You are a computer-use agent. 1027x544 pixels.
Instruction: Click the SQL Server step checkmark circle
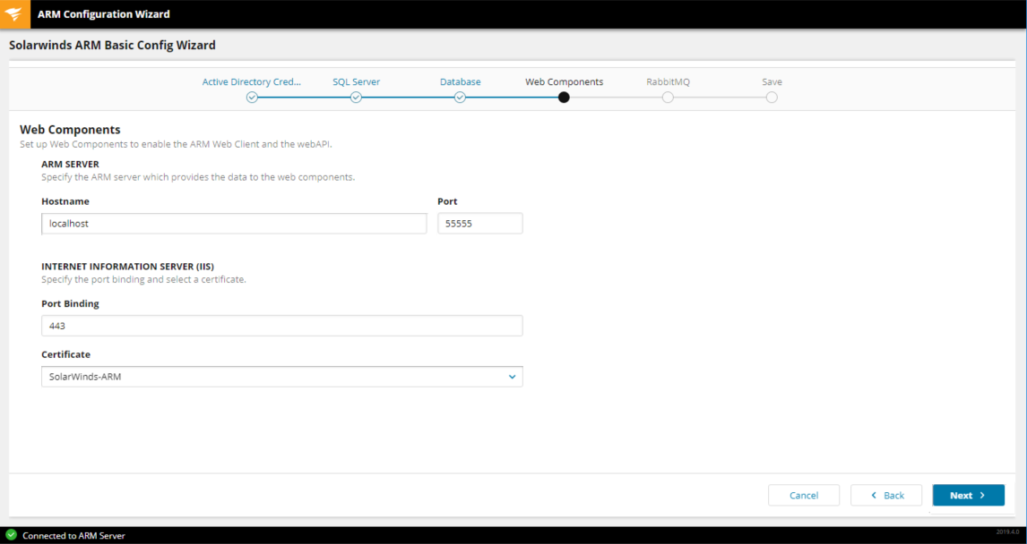point(356,98)
